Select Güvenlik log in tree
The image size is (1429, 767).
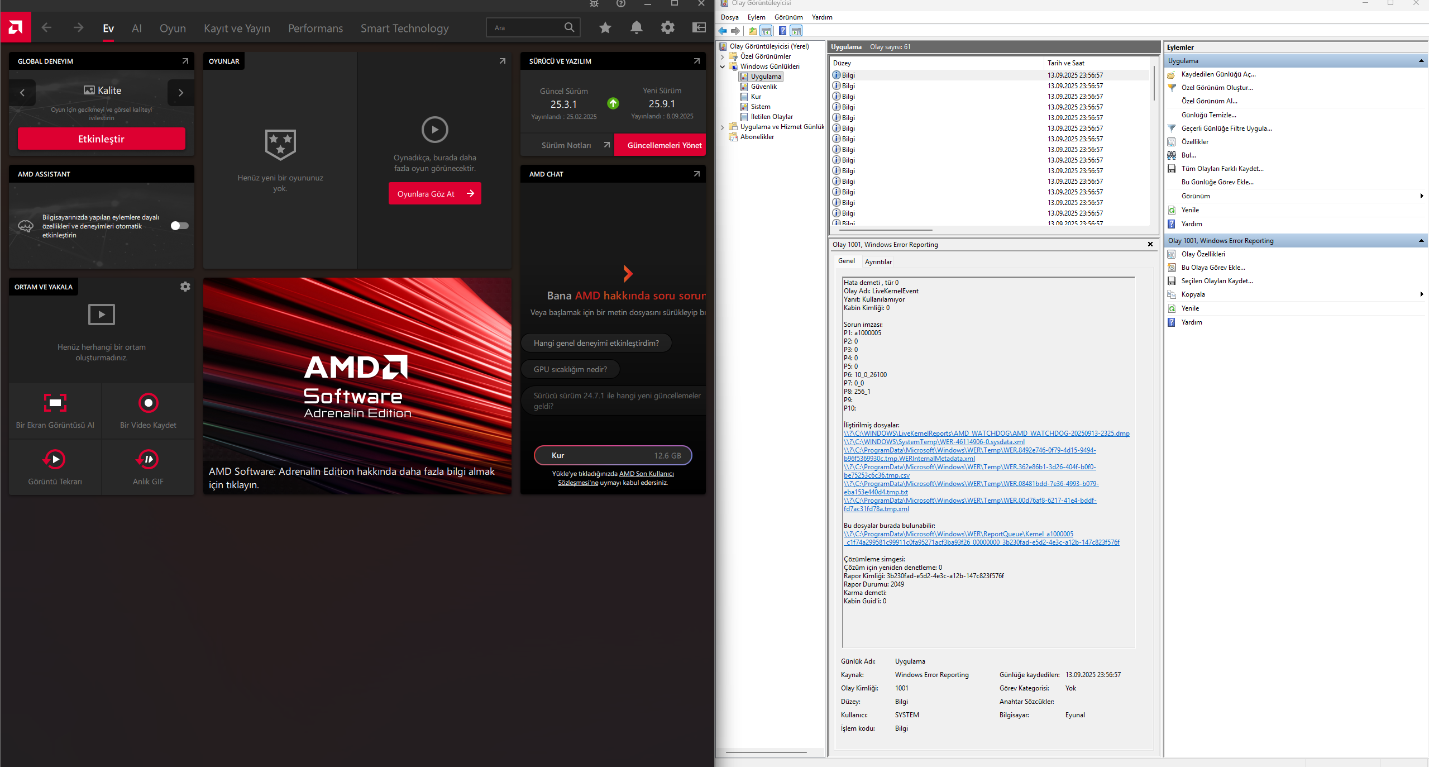point(763,87)
